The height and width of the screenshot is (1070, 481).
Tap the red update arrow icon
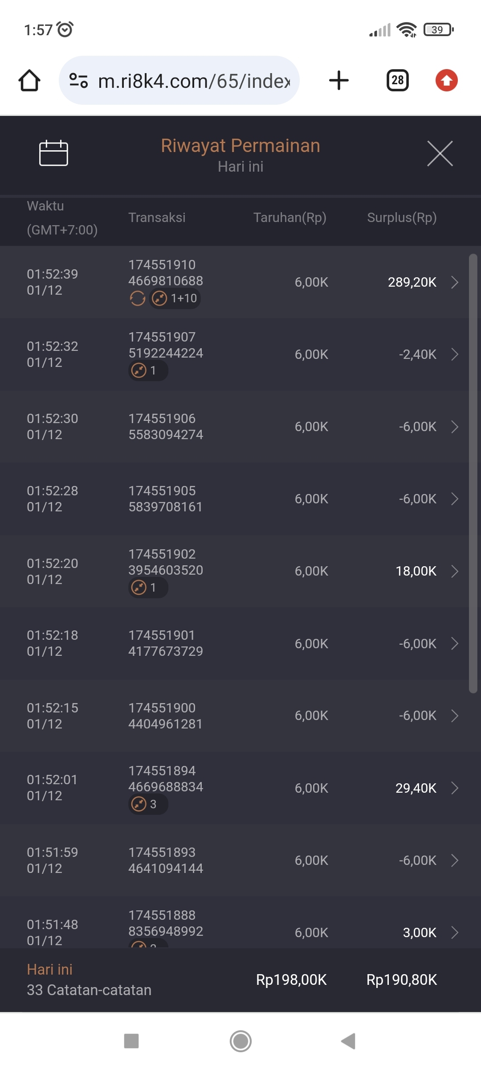pos(446,81)
